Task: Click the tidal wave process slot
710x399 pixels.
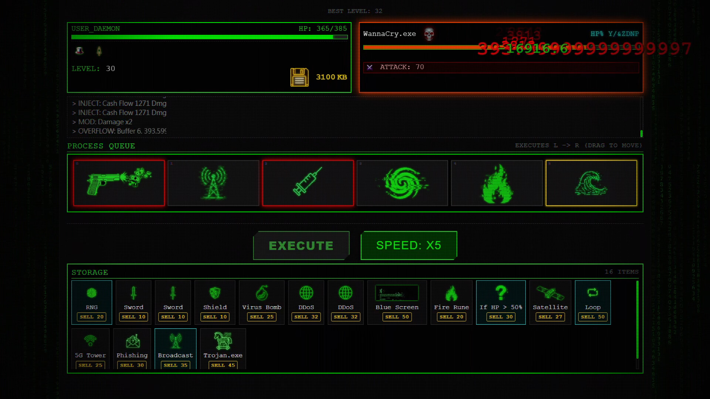Action: pyautogui.click(x=591, y=183)
